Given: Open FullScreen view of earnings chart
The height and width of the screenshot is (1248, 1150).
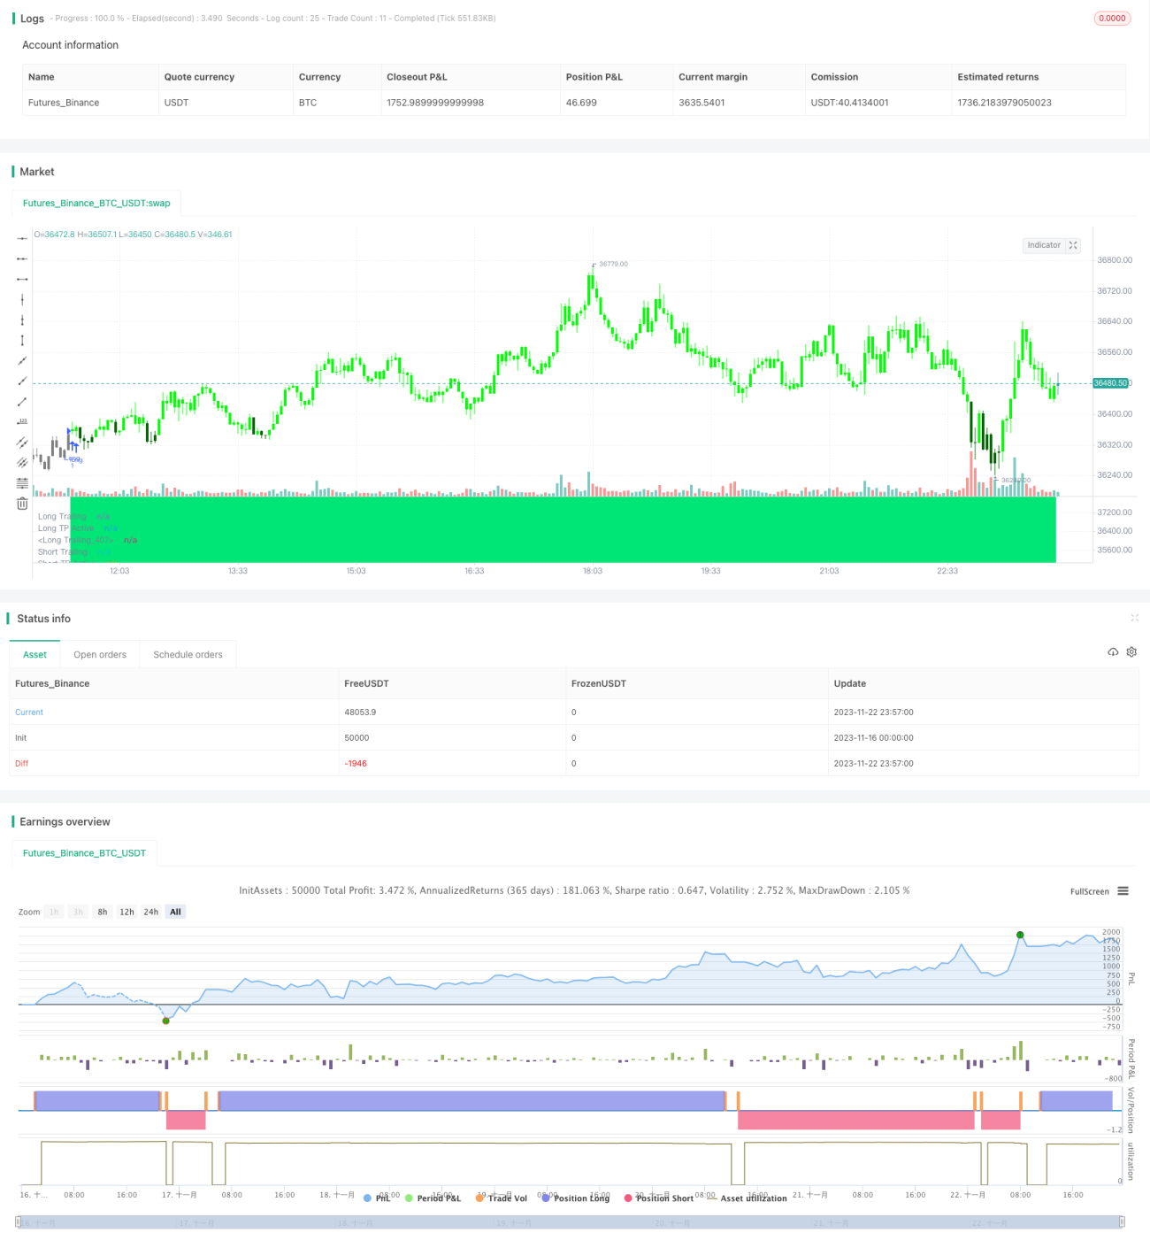Looking at the screenshot, I should pyautogui.click(x=1089, y=891).
